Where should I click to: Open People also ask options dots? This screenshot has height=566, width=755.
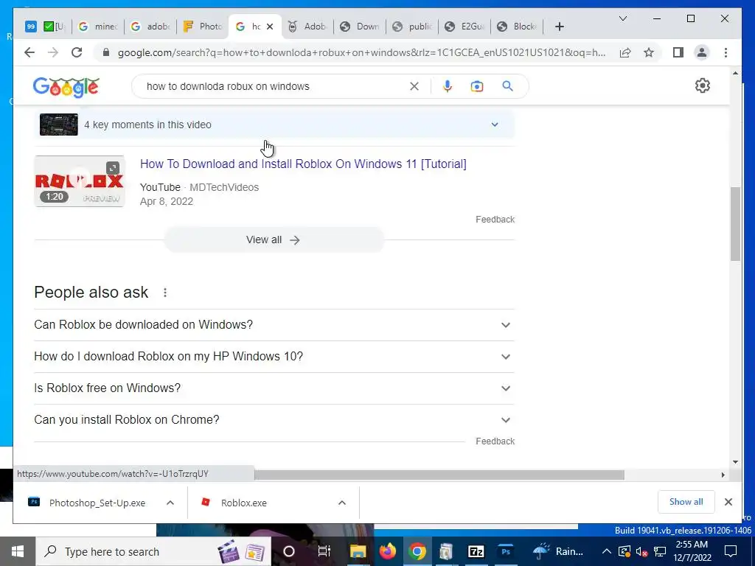point(165,293)
